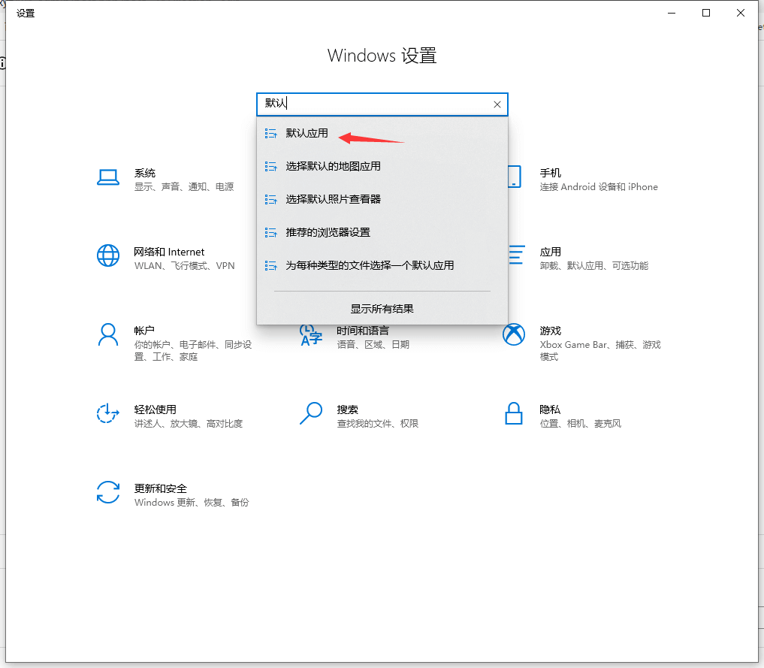
Task: Click Windows 更新、恢复、备份 description
Action: click(192, 503)
